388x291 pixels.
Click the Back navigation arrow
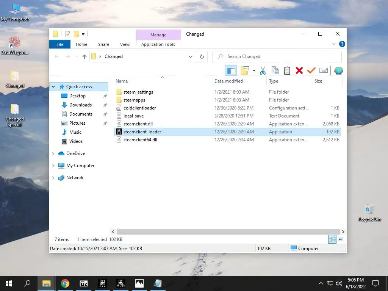pos(56,57)
